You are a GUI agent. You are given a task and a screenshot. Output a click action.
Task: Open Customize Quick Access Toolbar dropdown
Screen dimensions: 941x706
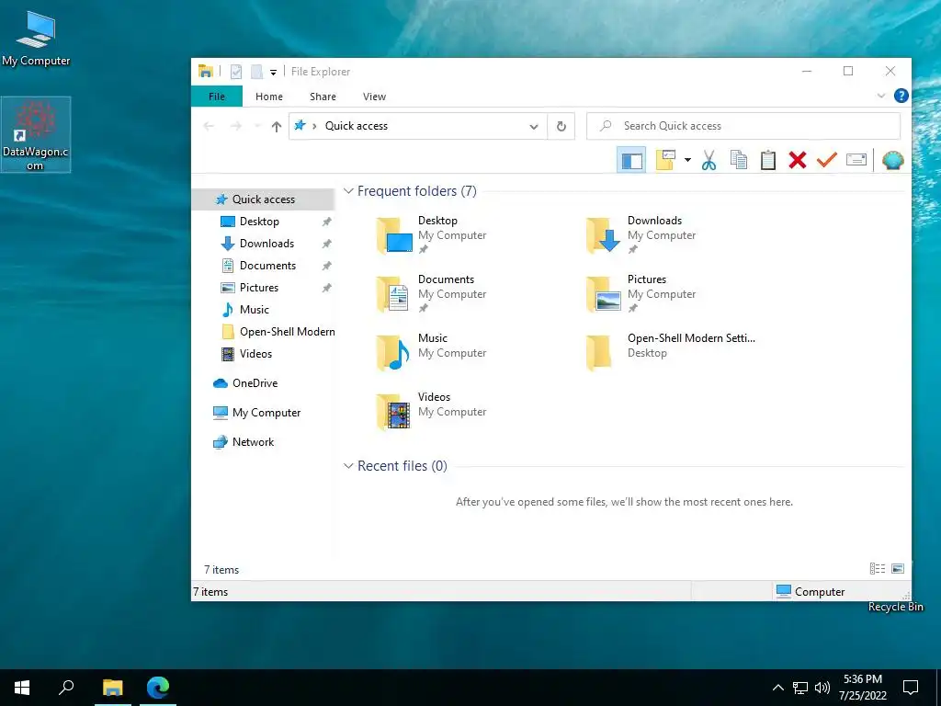tap(273, 72)
